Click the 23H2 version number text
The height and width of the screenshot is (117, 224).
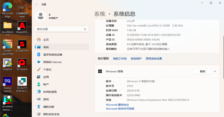click(x=130, y=86)
